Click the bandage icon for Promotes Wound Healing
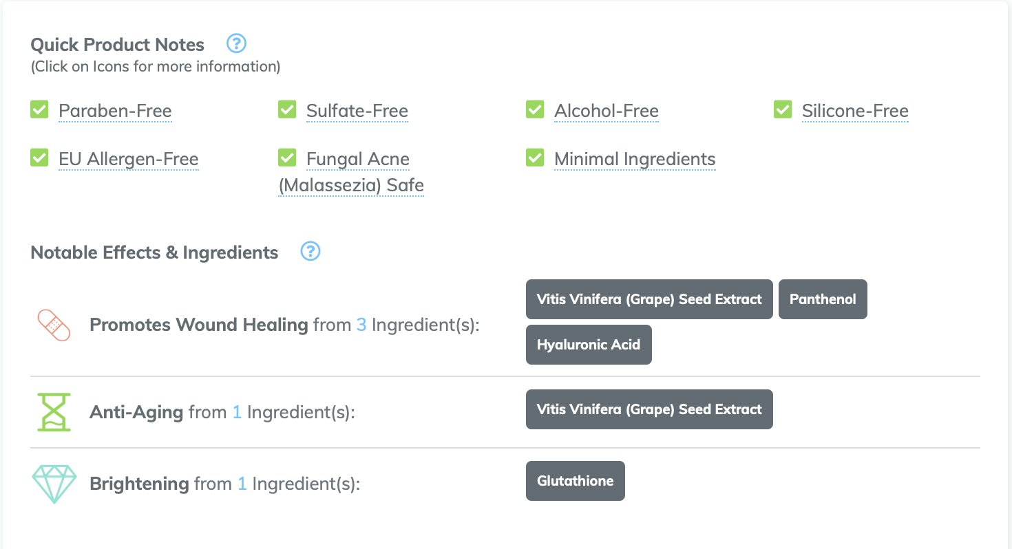1012x549 pixels. pyautogui.click(x=53, y=325)
